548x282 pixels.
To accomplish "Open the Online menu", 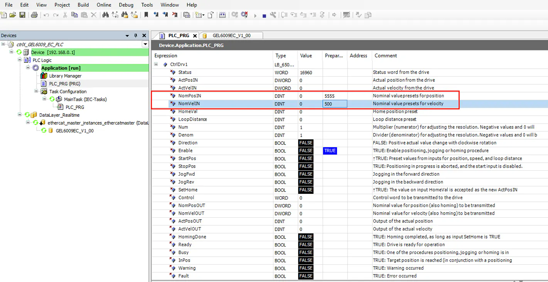I will click(104, 5).
